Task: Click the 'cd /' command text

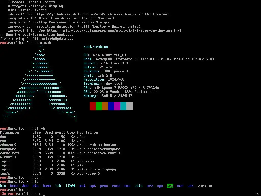Action: point(39,178)
